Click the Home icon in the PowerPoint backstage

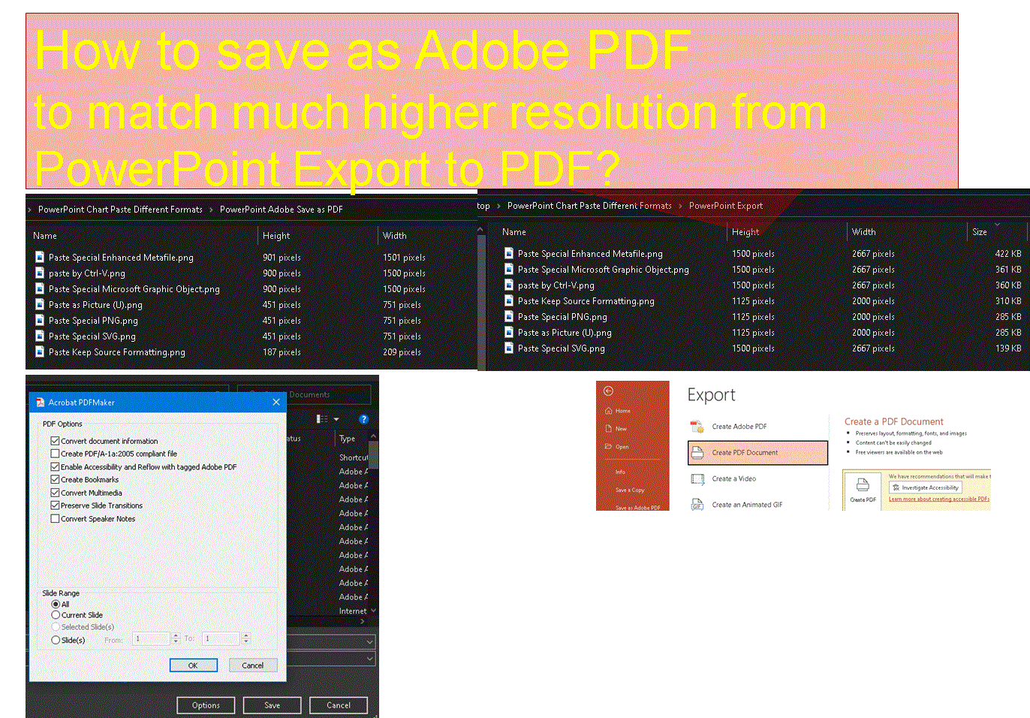608,411
